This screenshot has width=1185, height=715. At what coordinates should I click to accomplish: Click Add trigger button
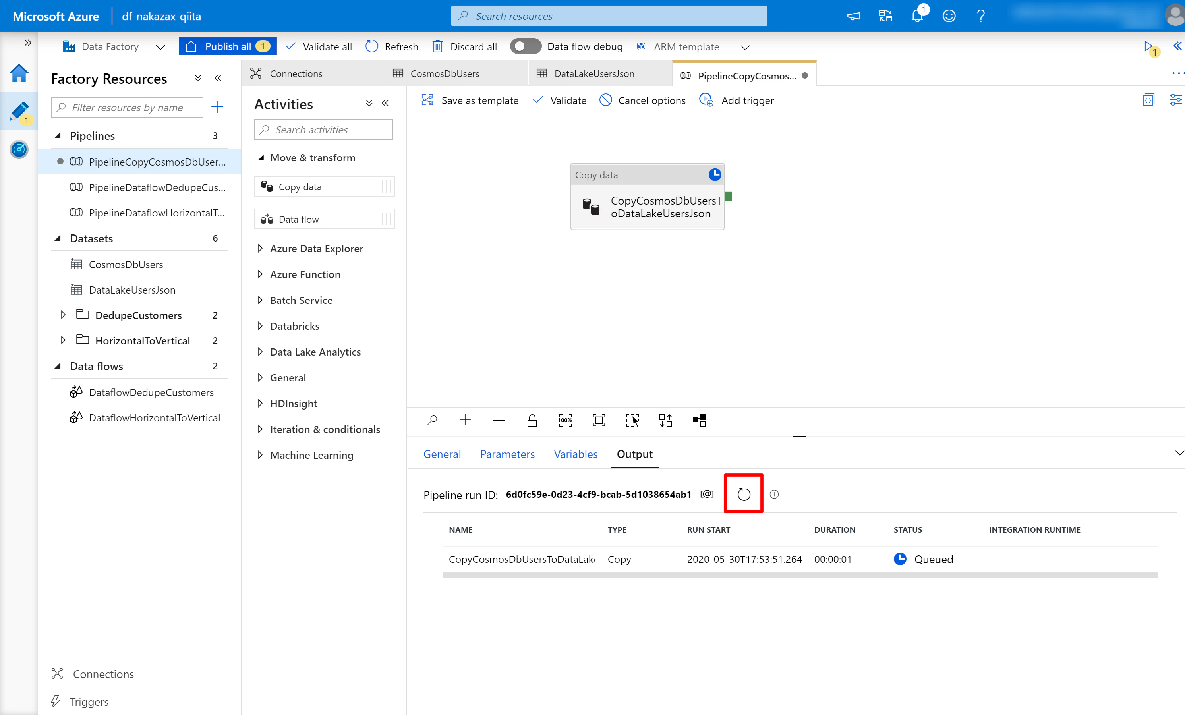coord(736,100)
